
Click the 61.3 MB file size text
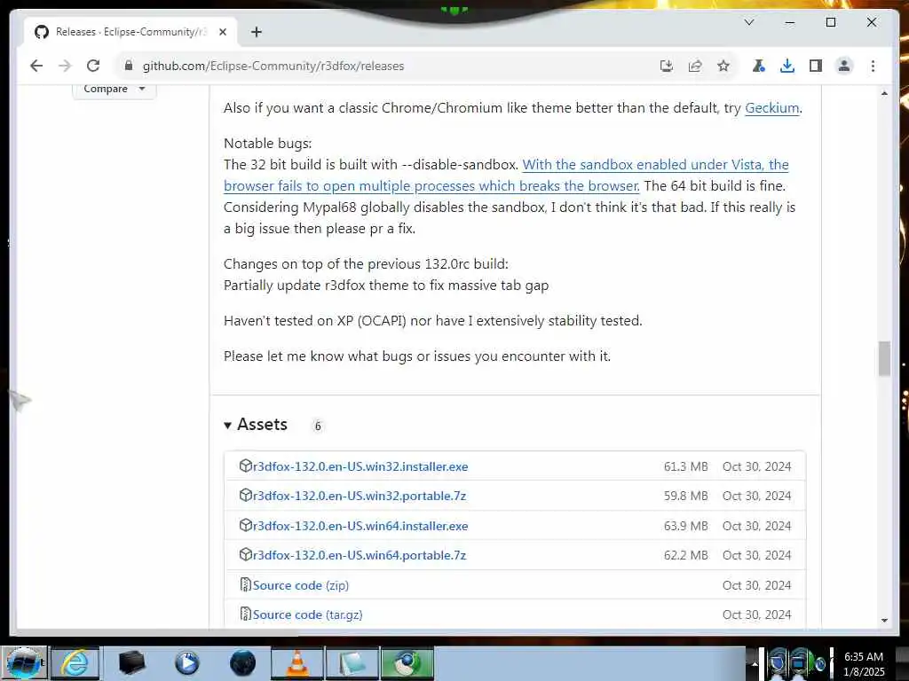click(x=686, y=466)
